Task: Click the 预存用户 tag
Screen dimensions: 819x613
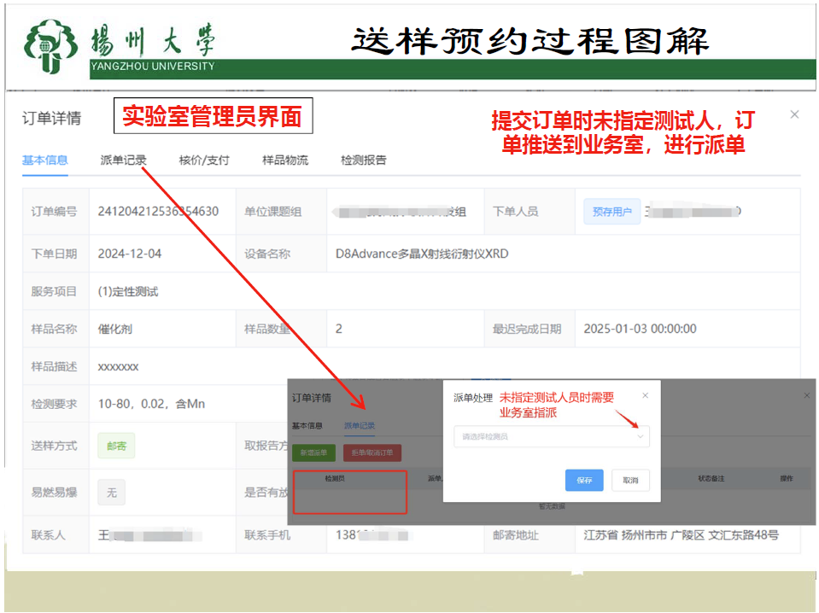Action: (612, 212)
